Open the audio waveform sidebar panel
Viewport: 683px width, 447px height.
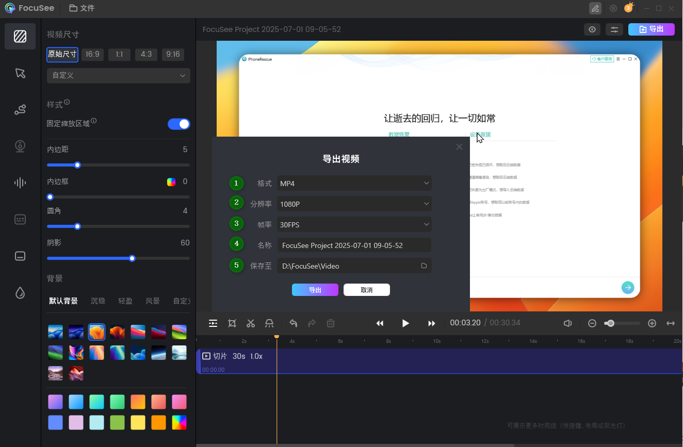20,183
